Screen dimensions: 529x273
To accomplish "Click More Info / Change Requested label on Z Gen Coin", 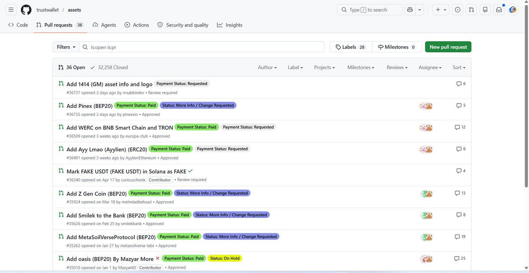I will (212, 193).
